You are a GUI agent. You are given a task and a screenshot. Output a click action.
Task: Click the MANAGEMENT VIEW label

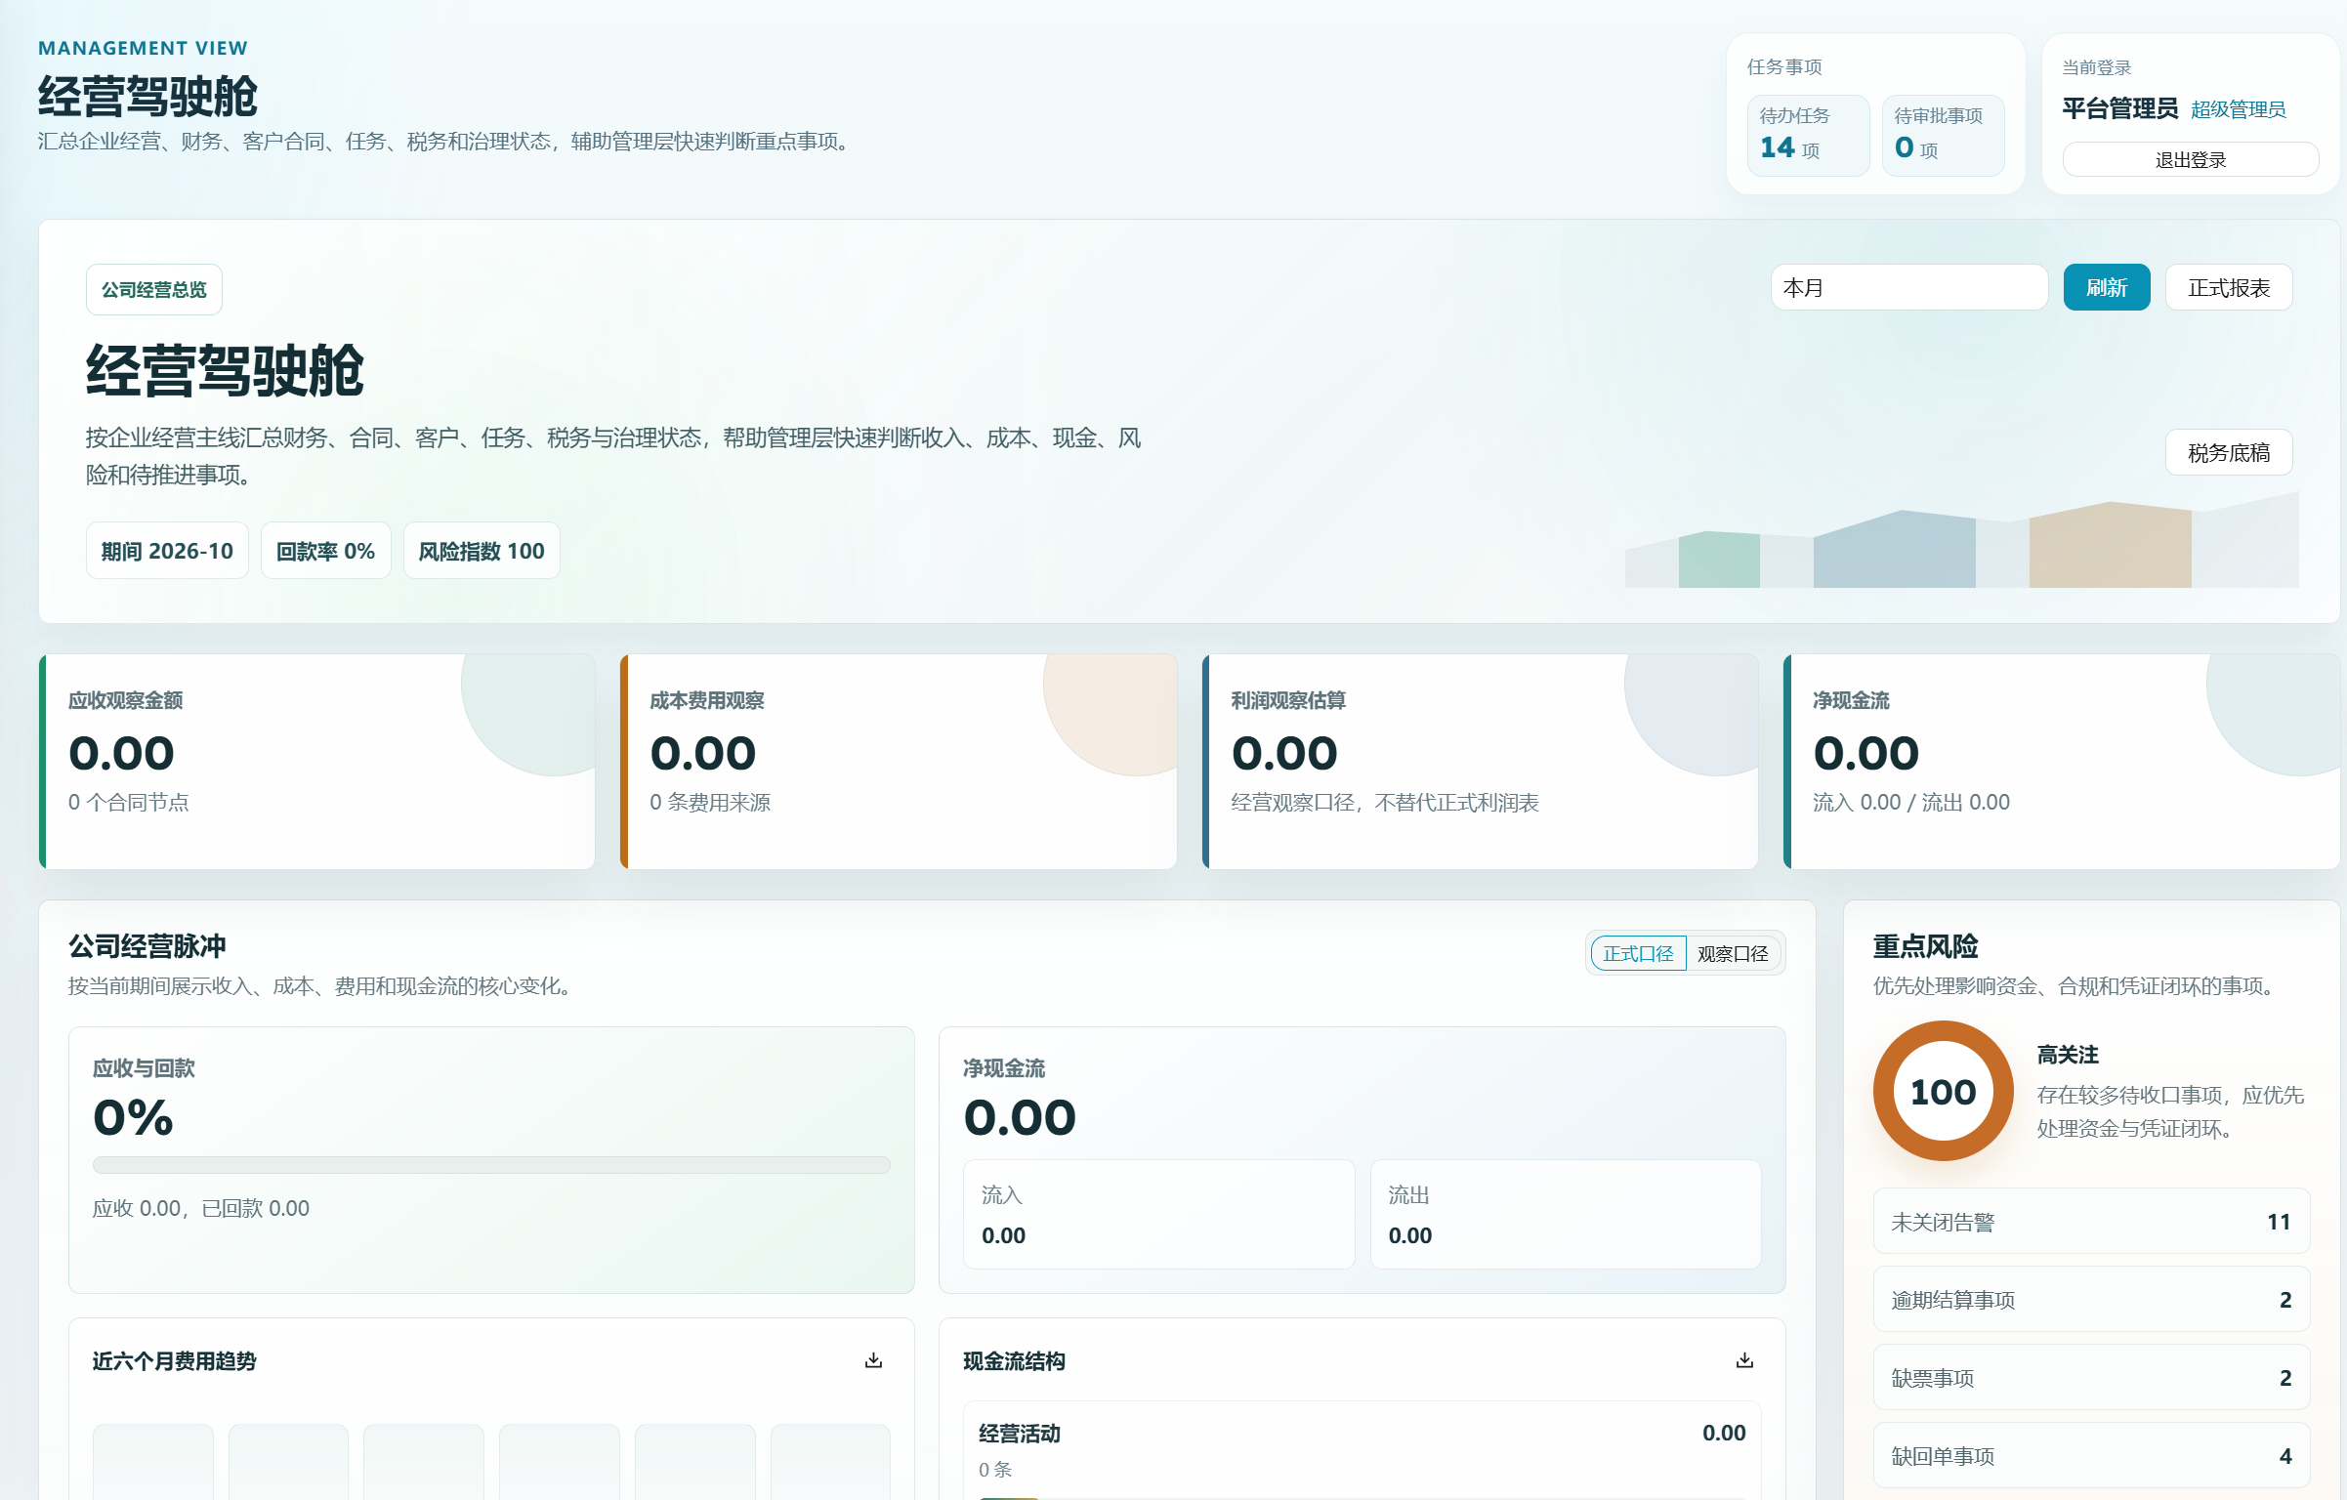(x=143, y=48)
